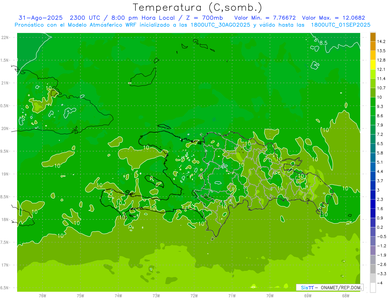
Task: Click the '20N' latitude axis label
Action: pos(5,128)
